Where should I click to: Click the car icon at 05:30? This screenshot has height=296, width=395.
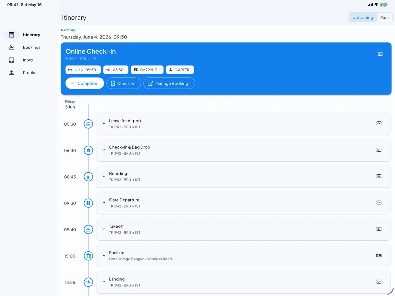pyautogui.click(x=88, y=124)
